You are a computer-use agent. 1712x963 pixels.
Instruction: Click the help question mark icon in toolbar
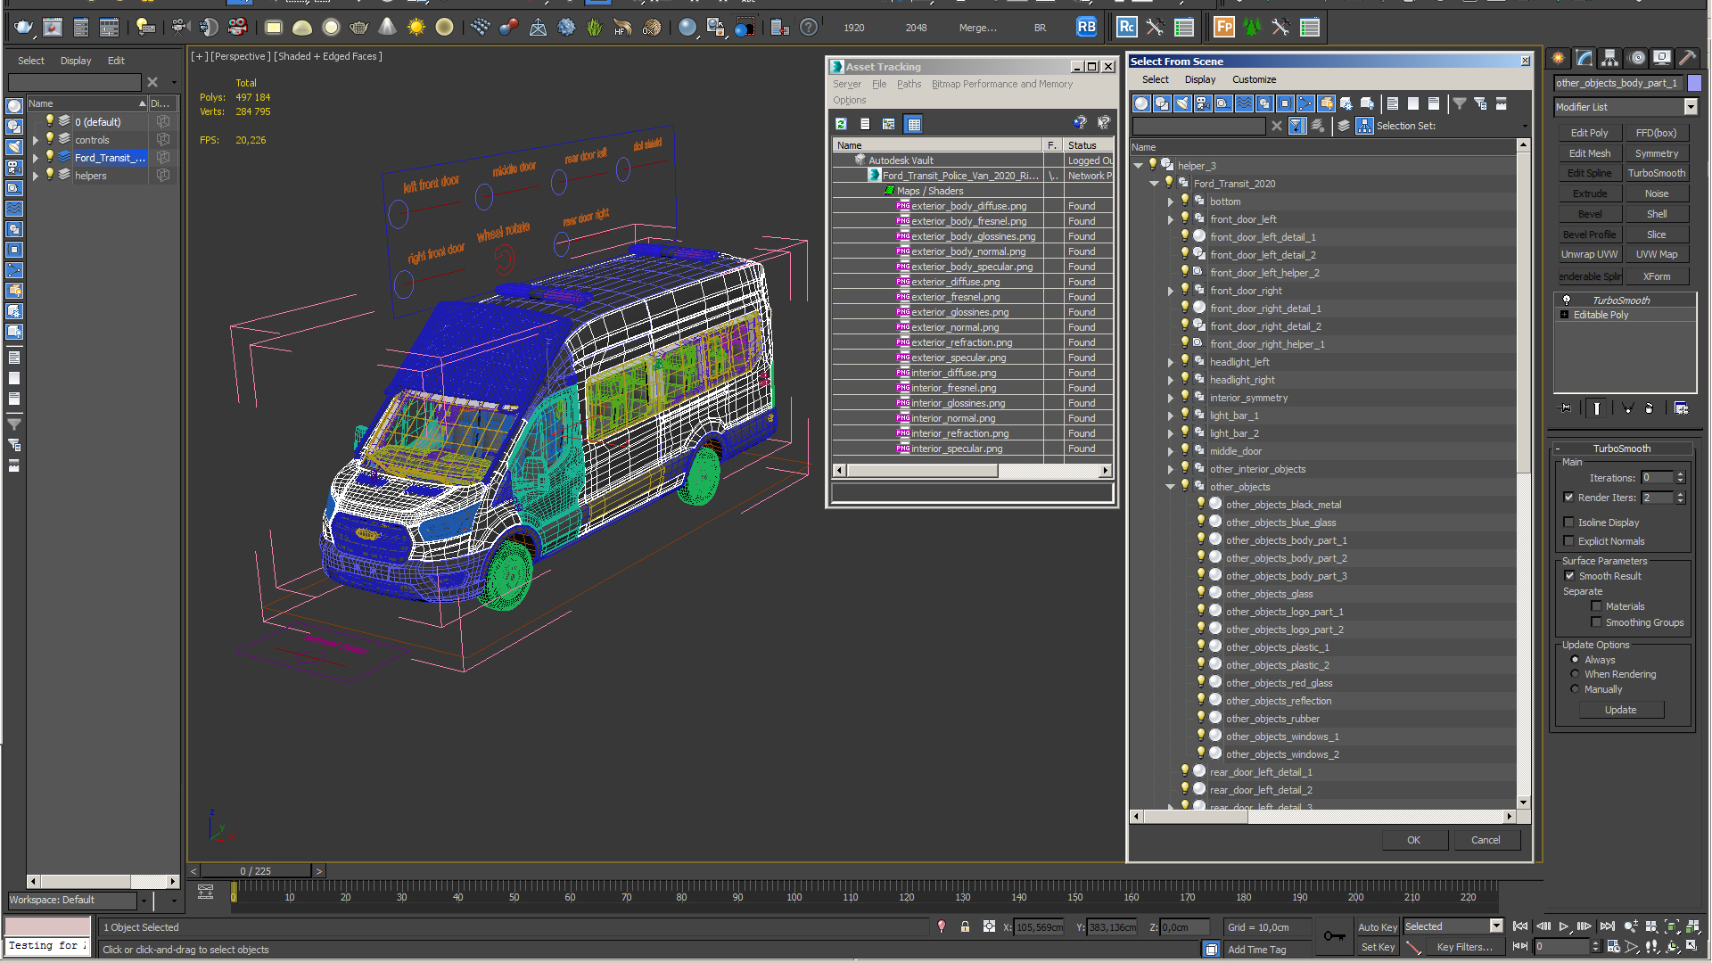click(x=809, y=28)
